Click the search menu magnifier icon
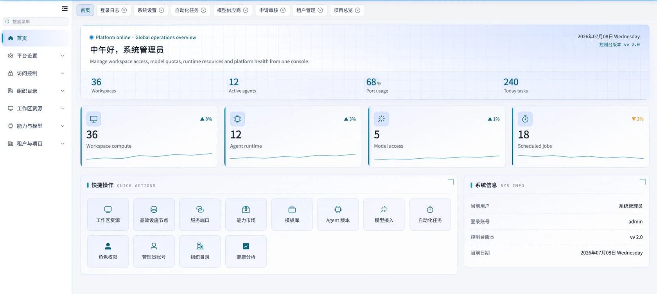Image resolution: width=657 pixels, height=294 pixels. [x=7, y=22]
